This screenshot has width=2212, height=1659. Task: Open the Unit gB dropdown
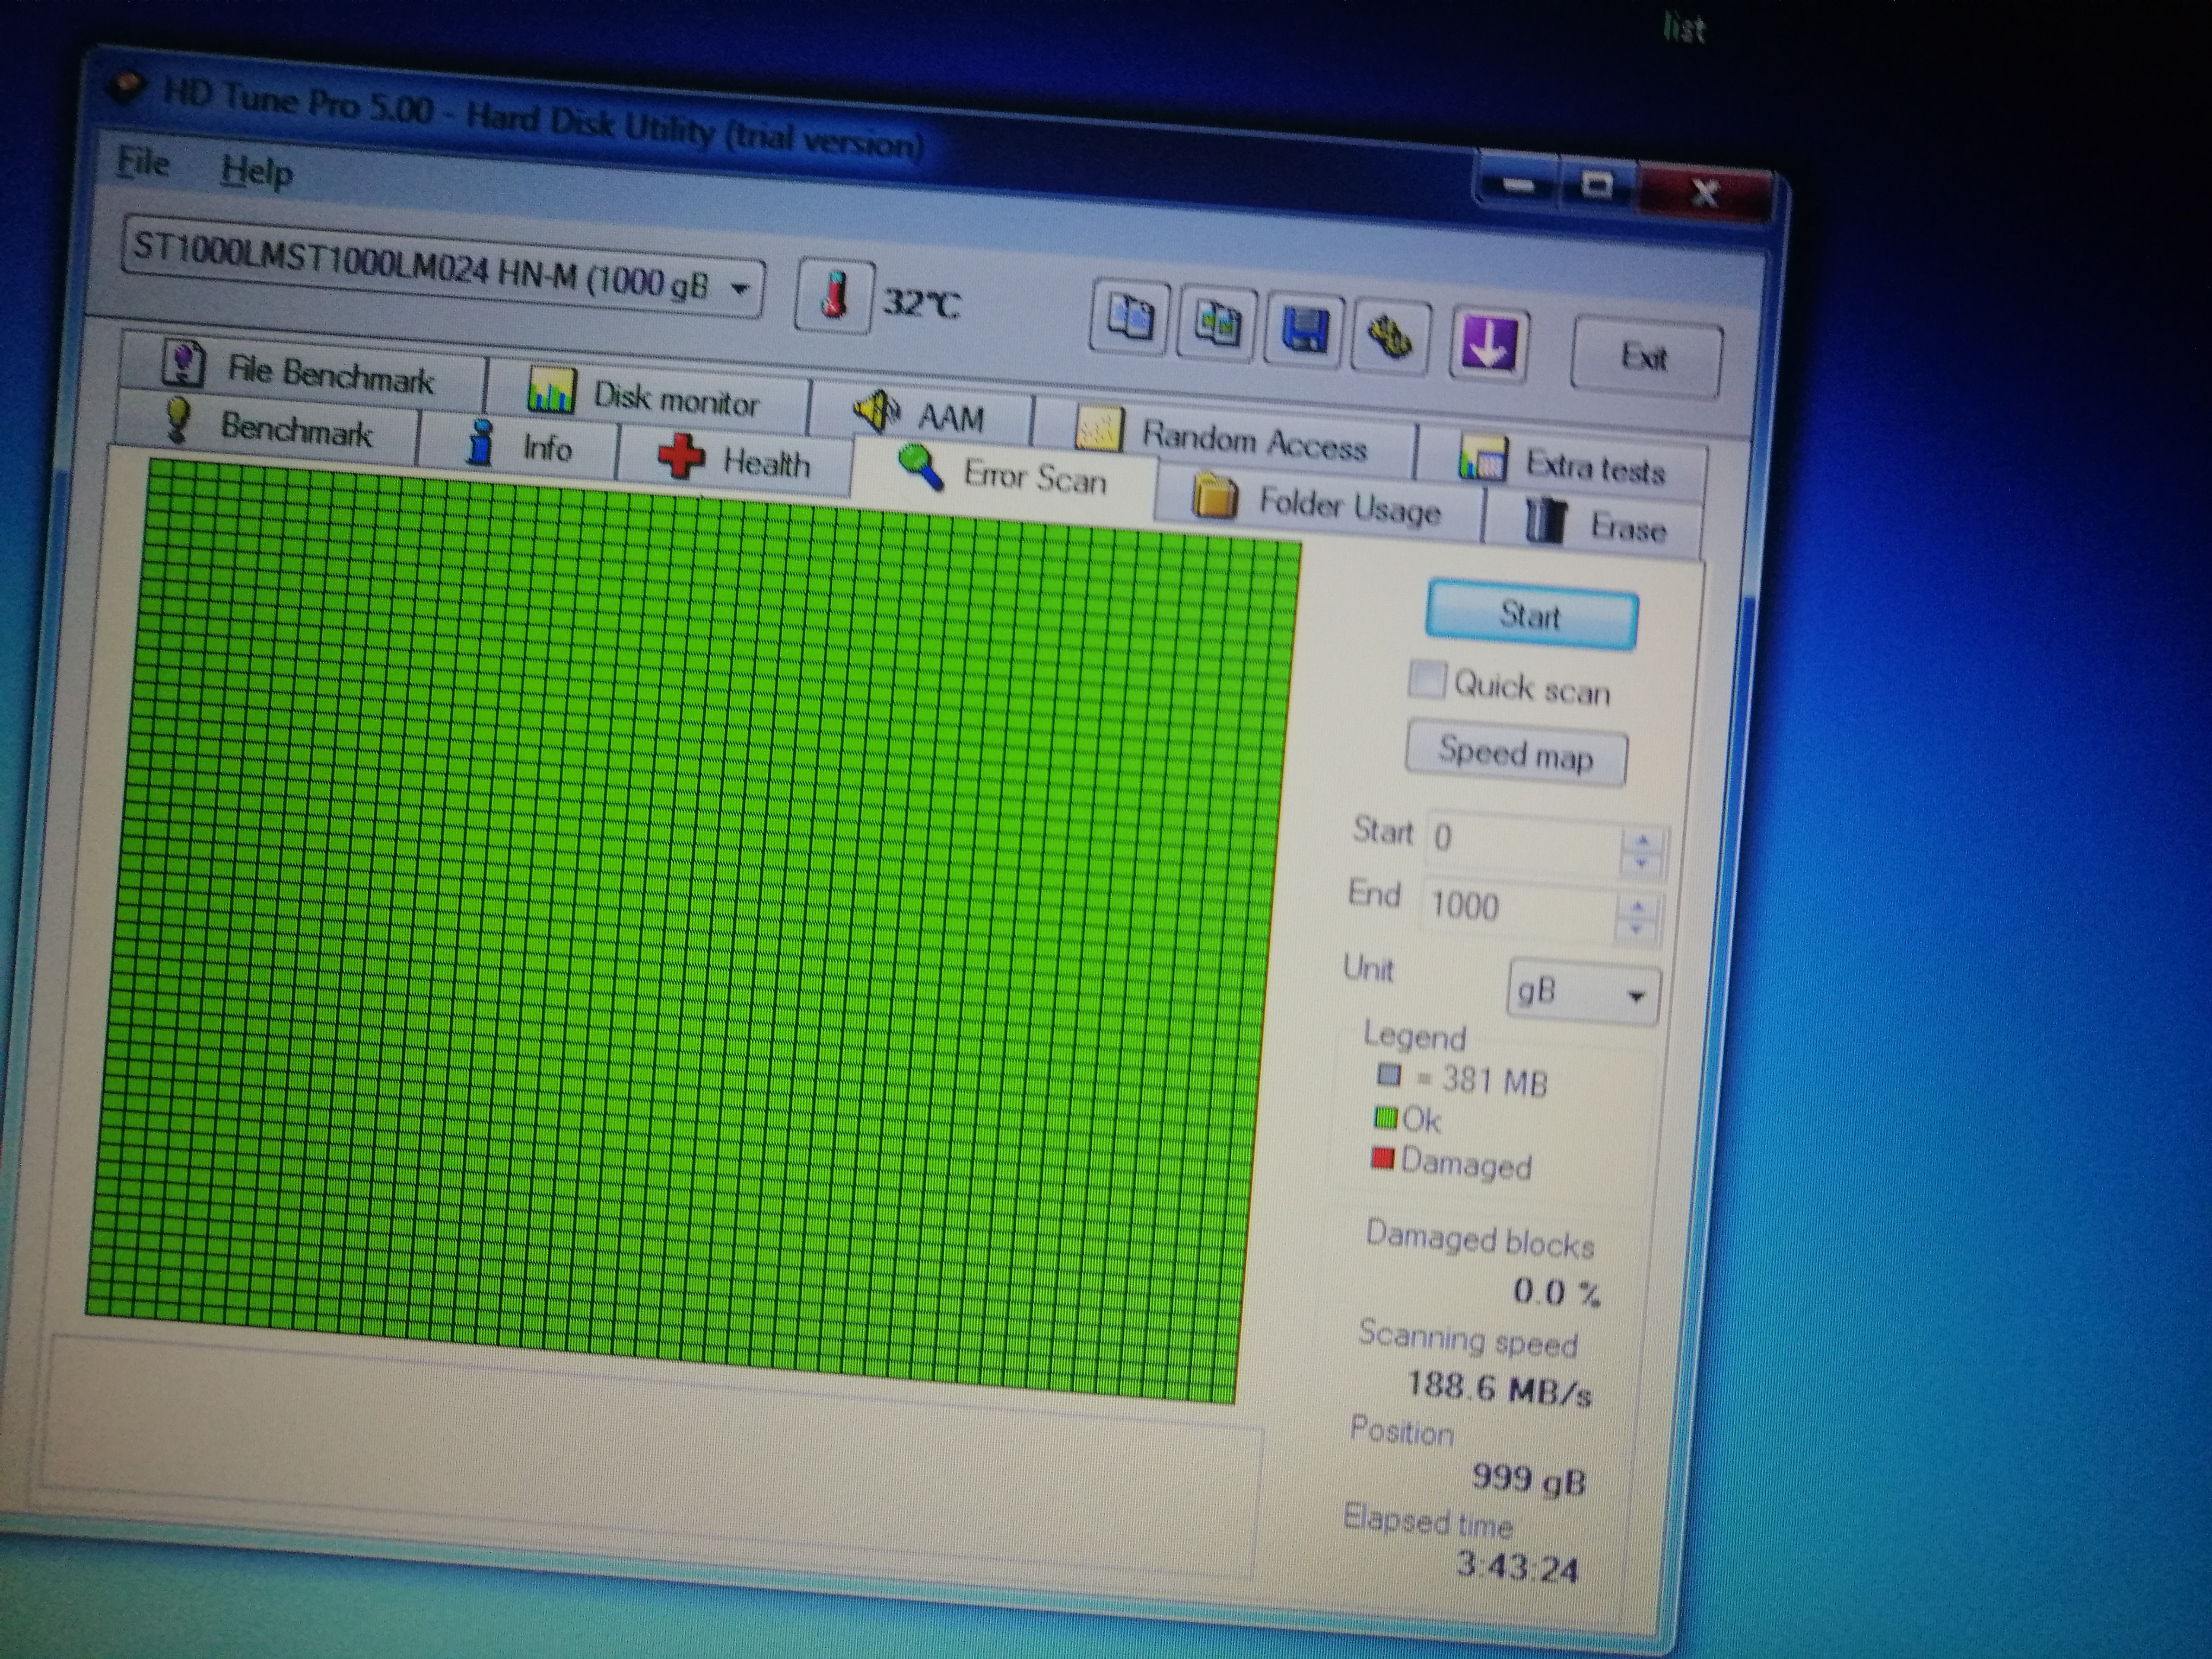tap(1583, 992)
